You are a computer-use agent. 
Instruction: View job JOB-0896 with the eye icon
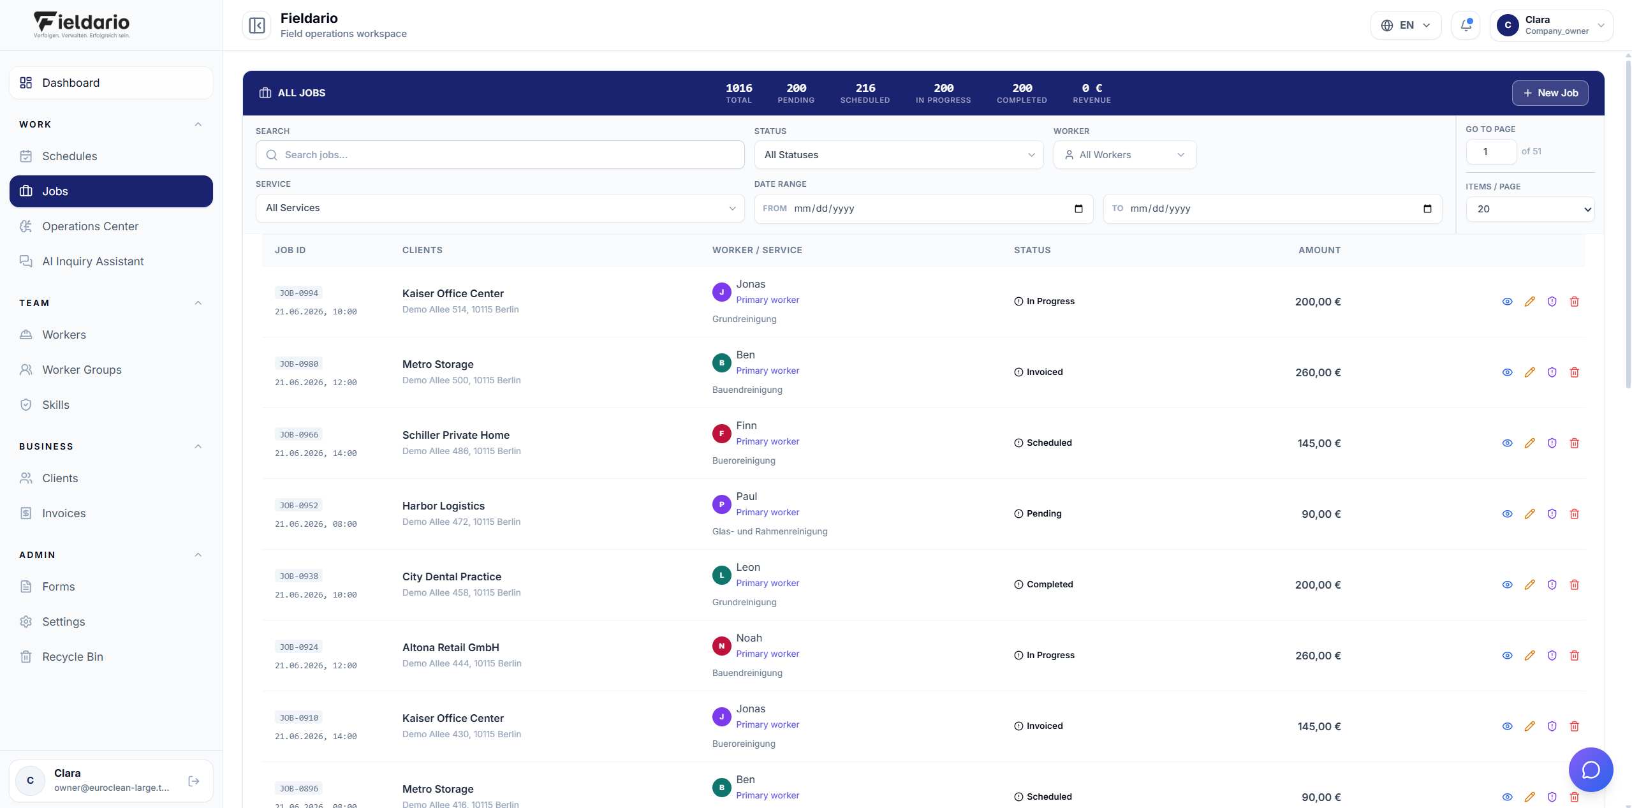click(x=1507, y=797)
